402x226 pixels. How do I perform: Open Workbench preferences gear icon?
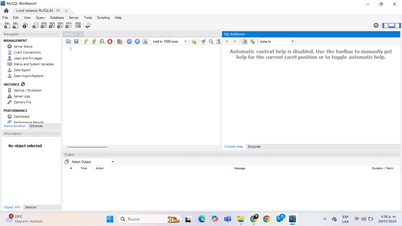click(x=376, y=25)
